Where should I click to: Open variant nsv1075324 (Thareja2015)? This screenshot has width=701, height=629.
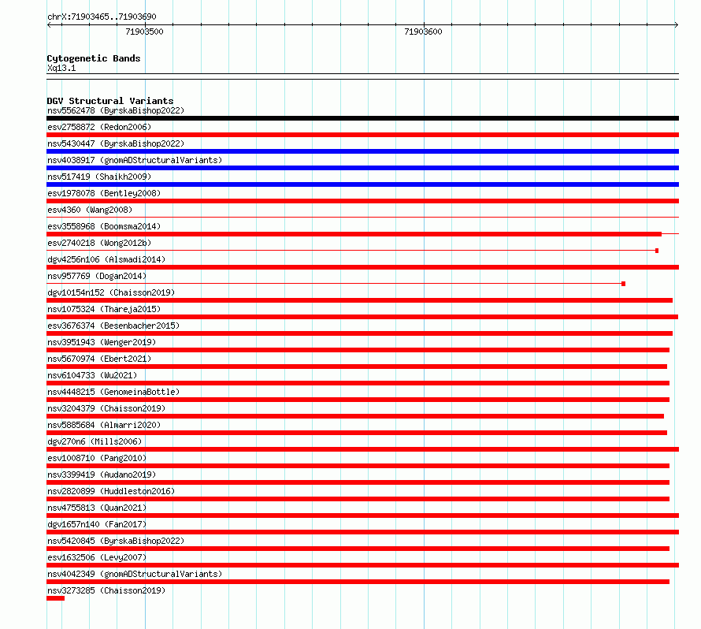click(x=104, y=309)
